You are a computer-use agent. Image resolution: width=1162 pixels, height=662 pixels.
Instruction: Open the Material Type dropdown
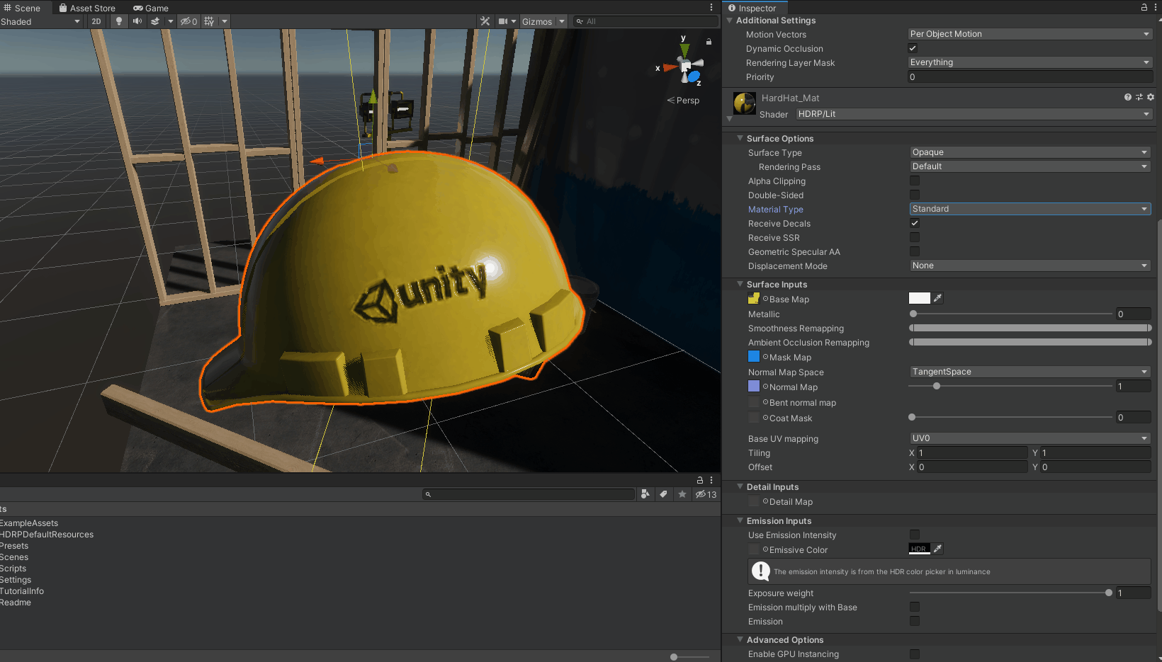pyautogui.click(x=1030, y=209)
